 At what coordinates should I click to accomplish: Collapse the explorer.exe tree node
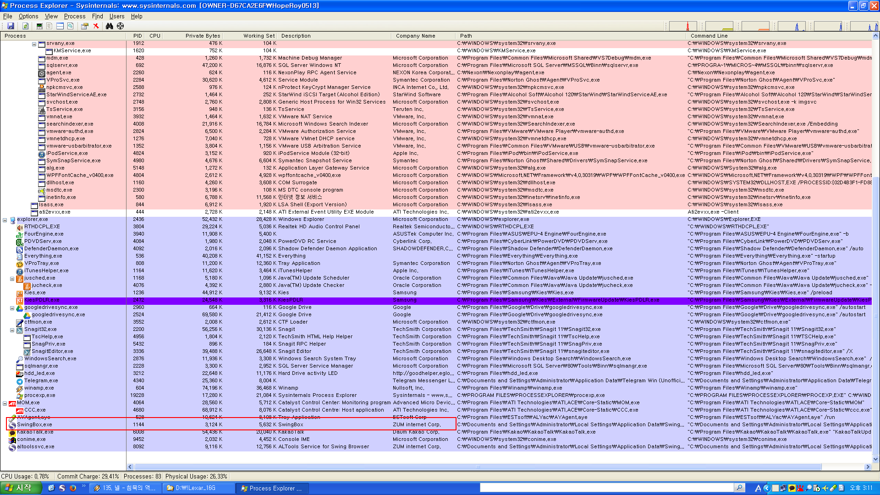click(x=5, y=220)
